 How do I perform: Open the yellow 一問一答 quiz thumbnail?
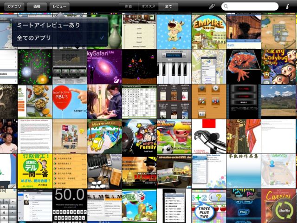pyautogui.click(x=35, y=171)
